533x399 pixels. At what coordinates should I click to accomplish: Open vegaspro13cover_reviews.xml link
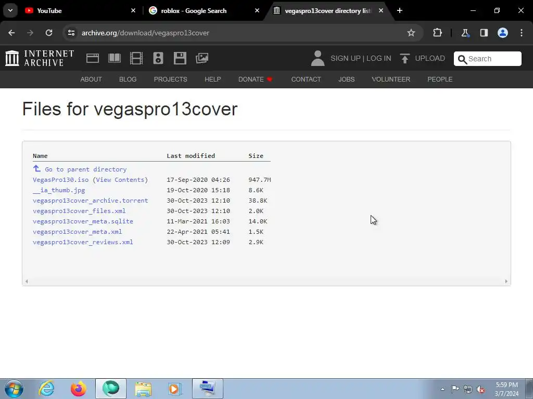coord(83,242)
